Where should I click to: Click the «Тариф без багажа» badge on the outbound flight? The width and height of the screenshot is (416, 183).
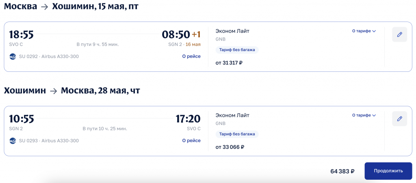tap(237, 50)
